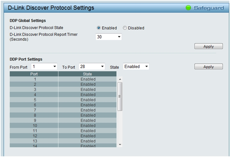This screenshot has width=230, height=157.
Task: Select the Disabled radio button for protocol state
Action: click(x=125, y=28)
